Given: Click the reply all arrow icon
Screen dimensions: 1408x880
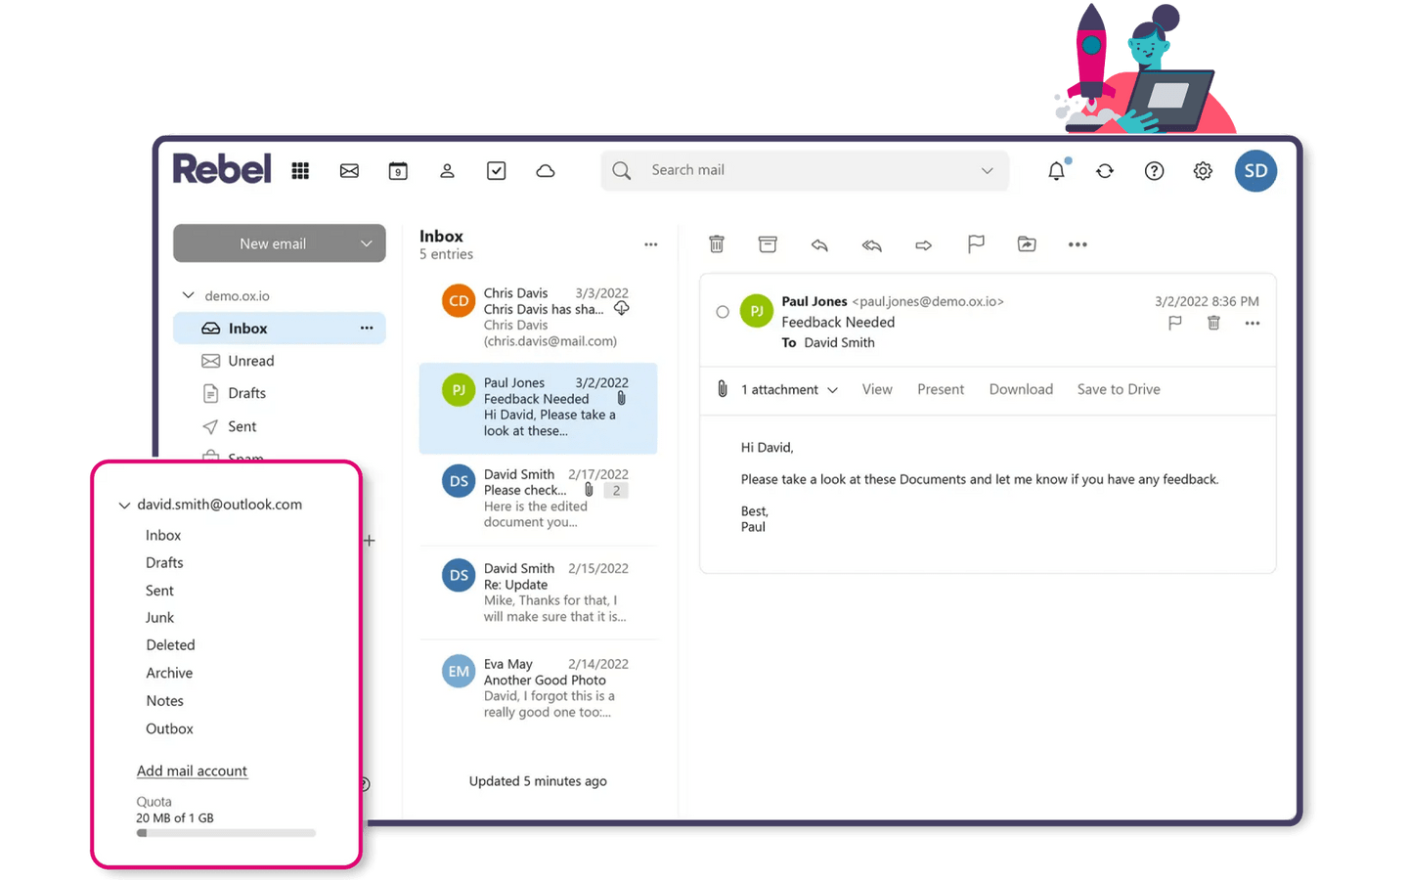Looking at the screenshot, I should coord(871,244).
